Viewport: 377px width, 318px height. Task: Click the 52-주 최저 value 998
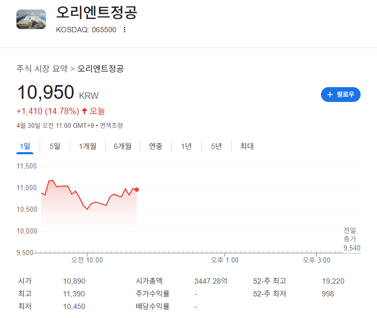[x=328, y=294]
